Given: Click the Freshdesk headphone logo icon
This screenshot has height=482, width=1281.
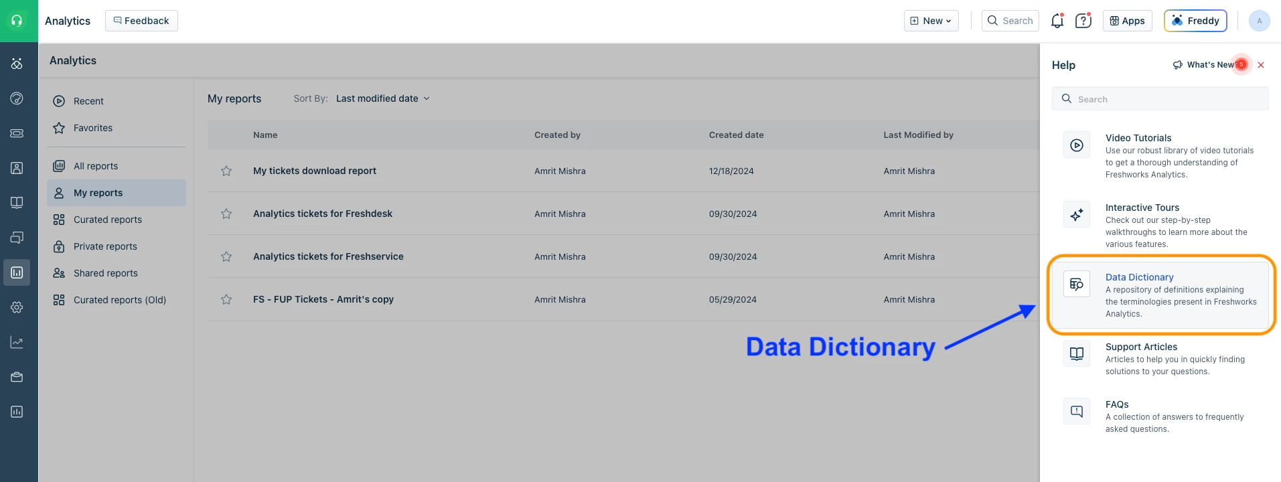Looking at the screenshot, I should 17,21.
